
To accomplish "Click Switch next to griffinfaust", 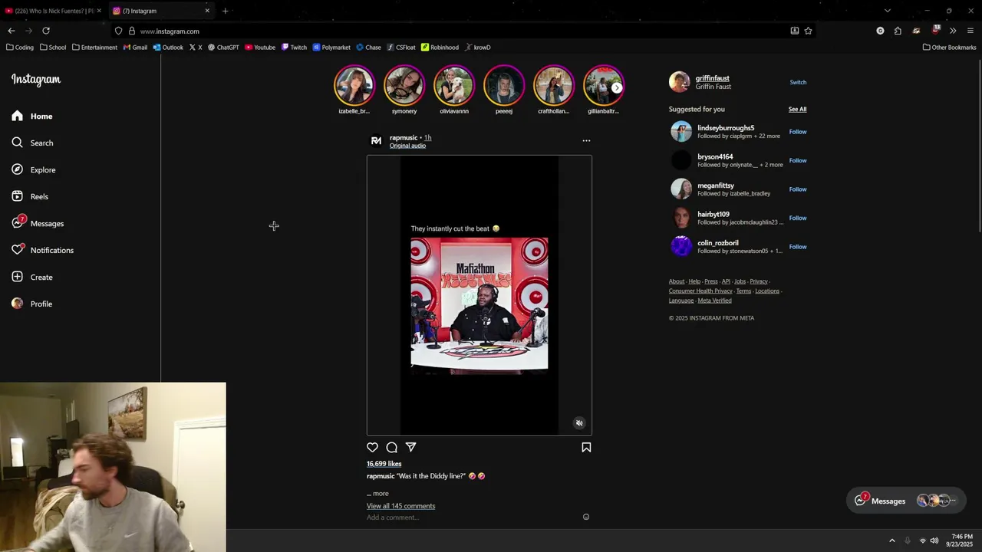I will (798, 82).
